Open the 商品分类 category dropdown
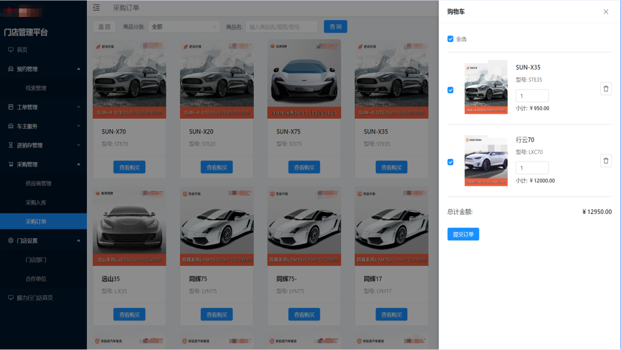 pos(184,27)
